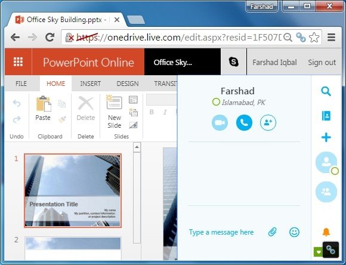Viewport: 346px width, 265px height.
Task: Close the Office Sky Building.pptx tab
Action: 117,20
